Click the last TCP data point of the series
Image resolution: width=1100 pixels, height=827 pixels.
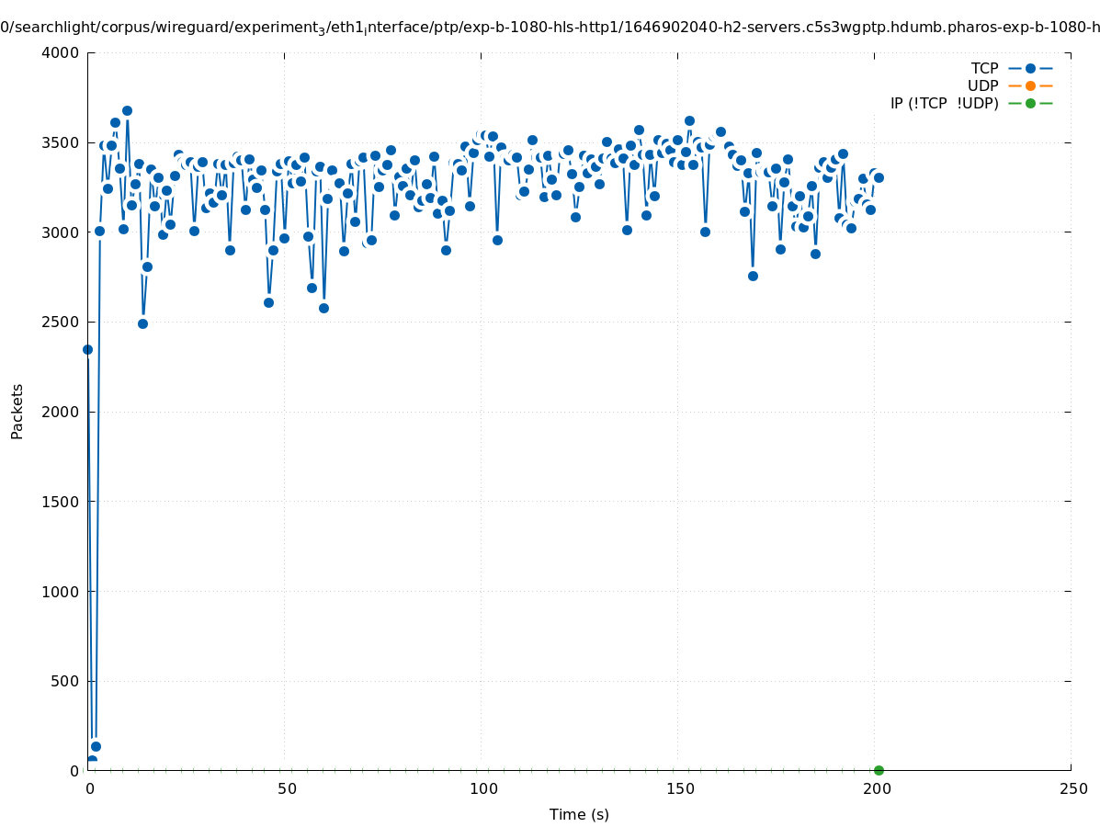[x=879, y=177]
